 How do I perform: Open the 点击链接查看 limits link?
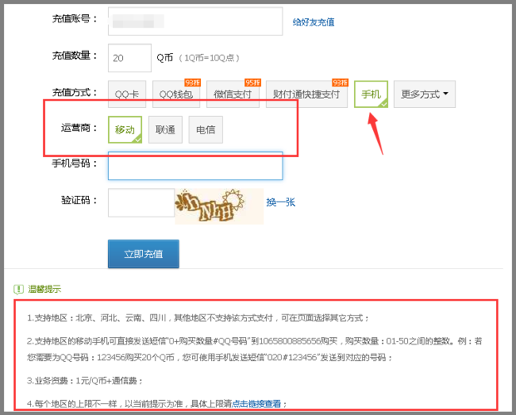257,403
